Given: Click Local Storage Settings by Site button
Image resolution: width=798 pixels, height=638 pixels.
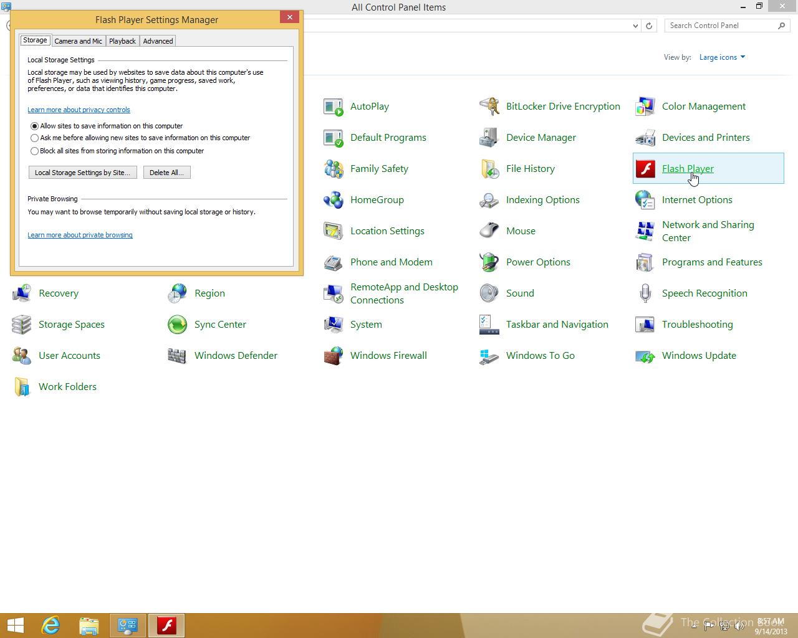Looking at the screenshot, I should click(x=83, y=173).
